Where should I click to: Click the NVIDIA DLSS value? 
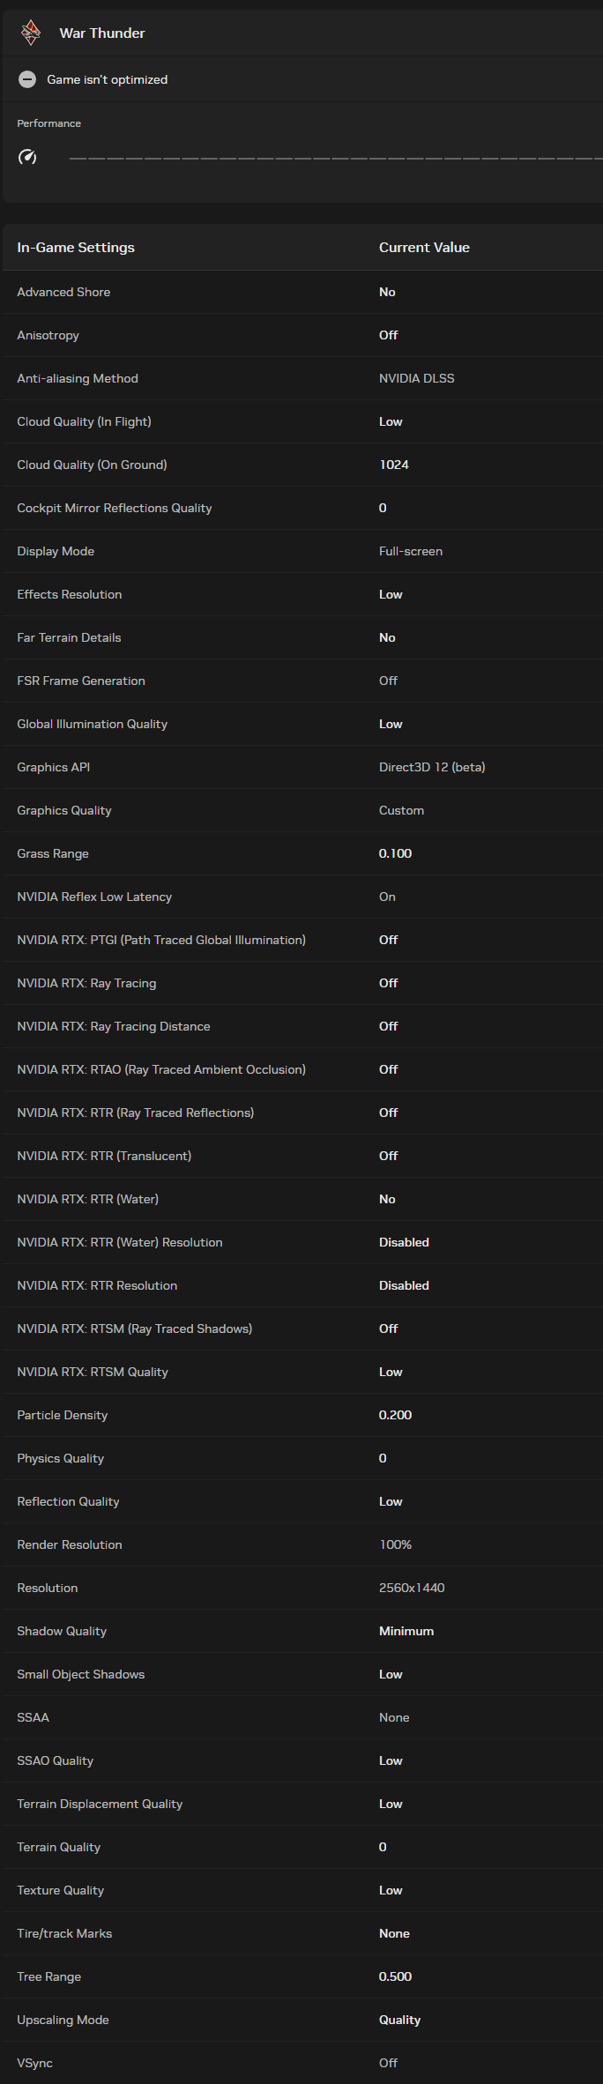(x=417, y=378)
